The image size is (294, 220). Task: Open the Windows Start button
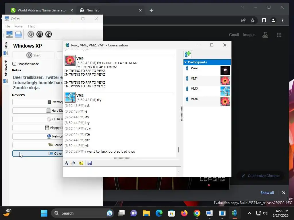(x=44, y=213)
